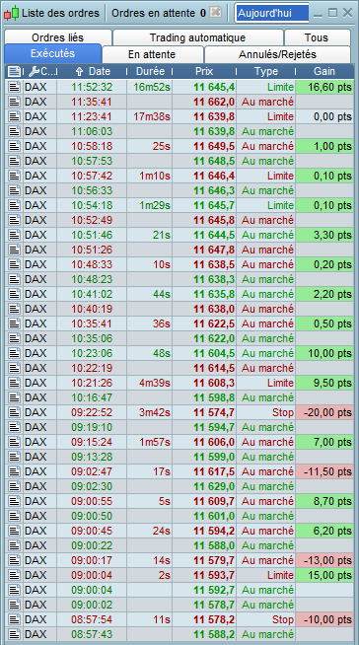Open order details icon for 11:52:32 row
The height and width of the screenshot is (645, 359).
point(15,87)
